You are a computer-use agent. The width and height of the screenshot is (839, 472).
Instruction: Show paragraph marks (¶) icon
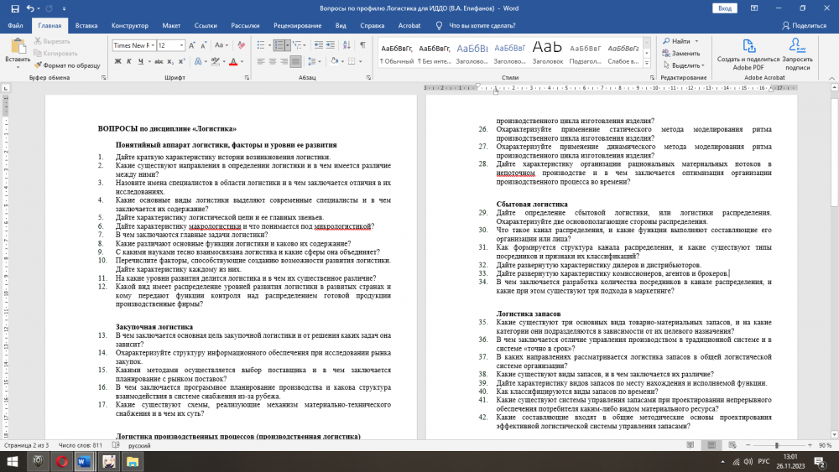pos(362,45)
